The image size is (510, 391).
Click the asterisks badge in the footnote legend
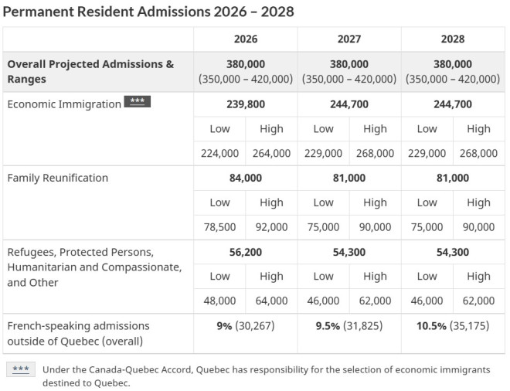(20, 369)
